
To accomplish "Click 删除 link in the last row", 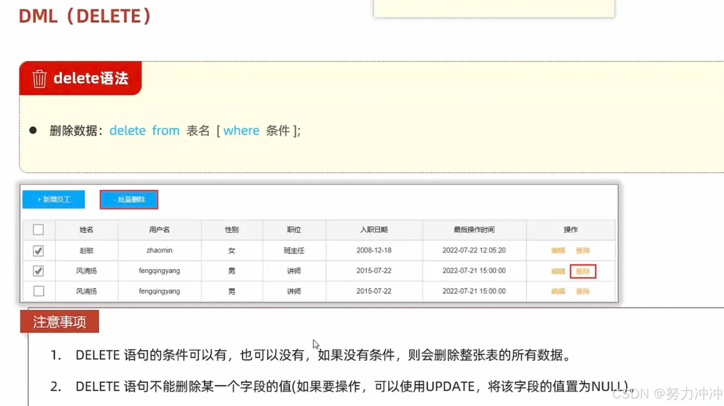I will pyautogui.click(x=583, y=291).
